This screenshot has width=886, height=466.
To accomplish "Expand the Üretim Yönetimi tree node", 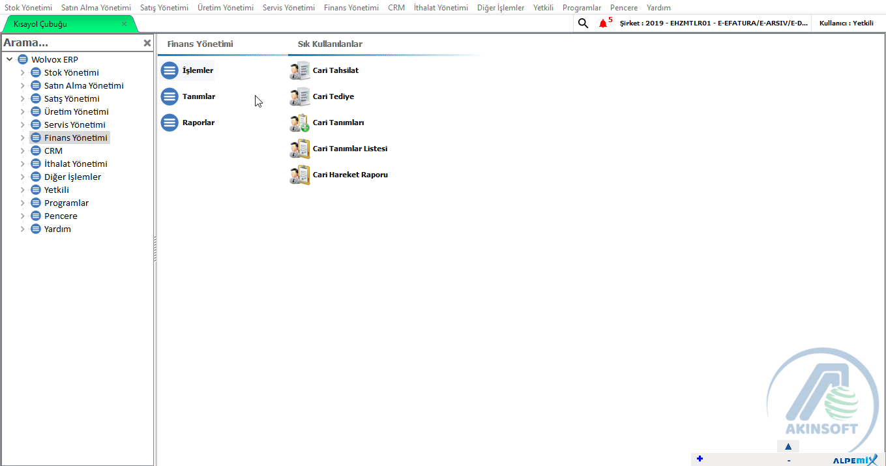I will (x=22, y=111).
